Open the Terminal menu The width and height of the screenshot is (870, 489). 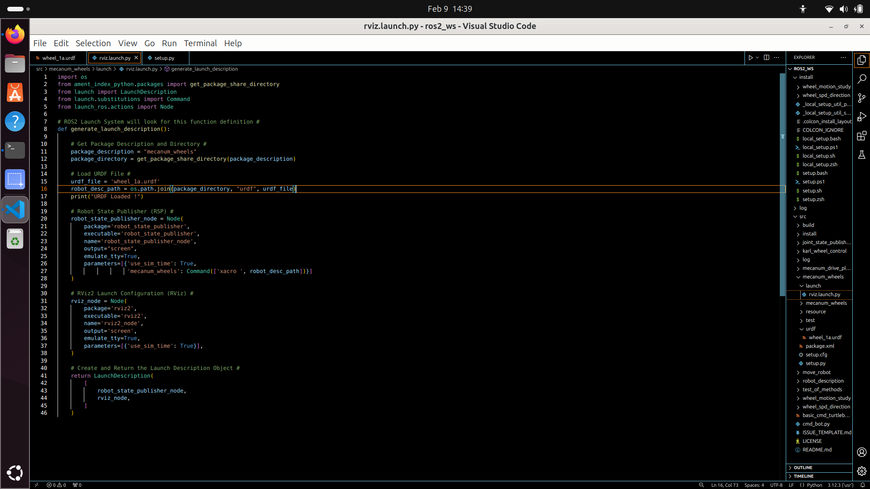[x=200, y=43]
